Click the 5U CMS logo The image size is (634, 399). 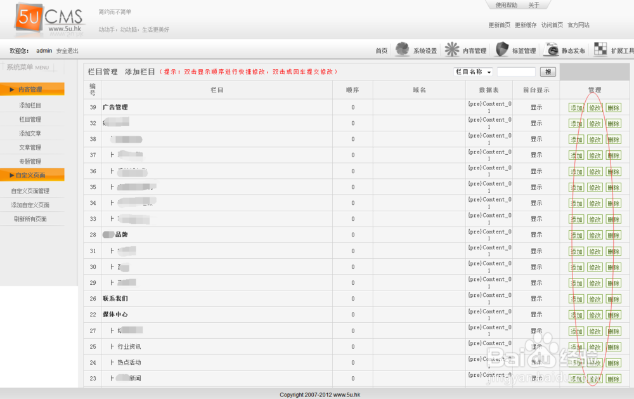coord(49,18)
